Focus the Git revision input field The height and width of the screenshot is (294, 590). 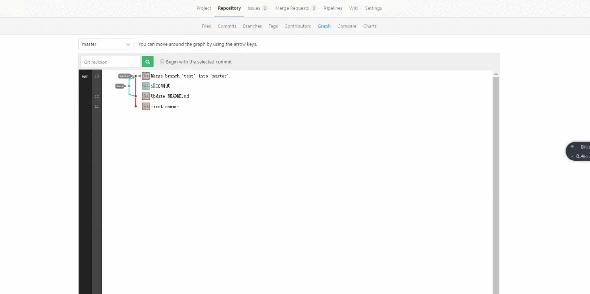110,62
